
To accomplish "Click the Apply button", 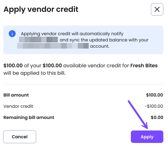I will click(147, 137).
